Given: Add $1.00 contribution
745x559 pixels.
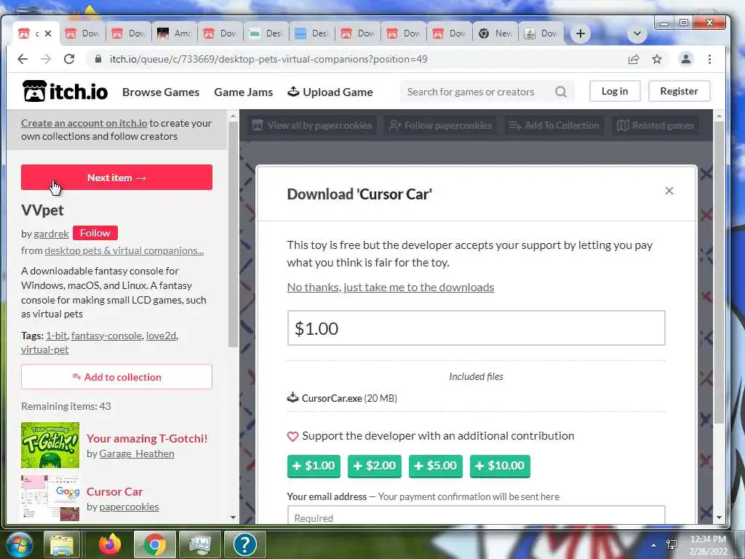Looking at the screenshot, I should 314,466.
